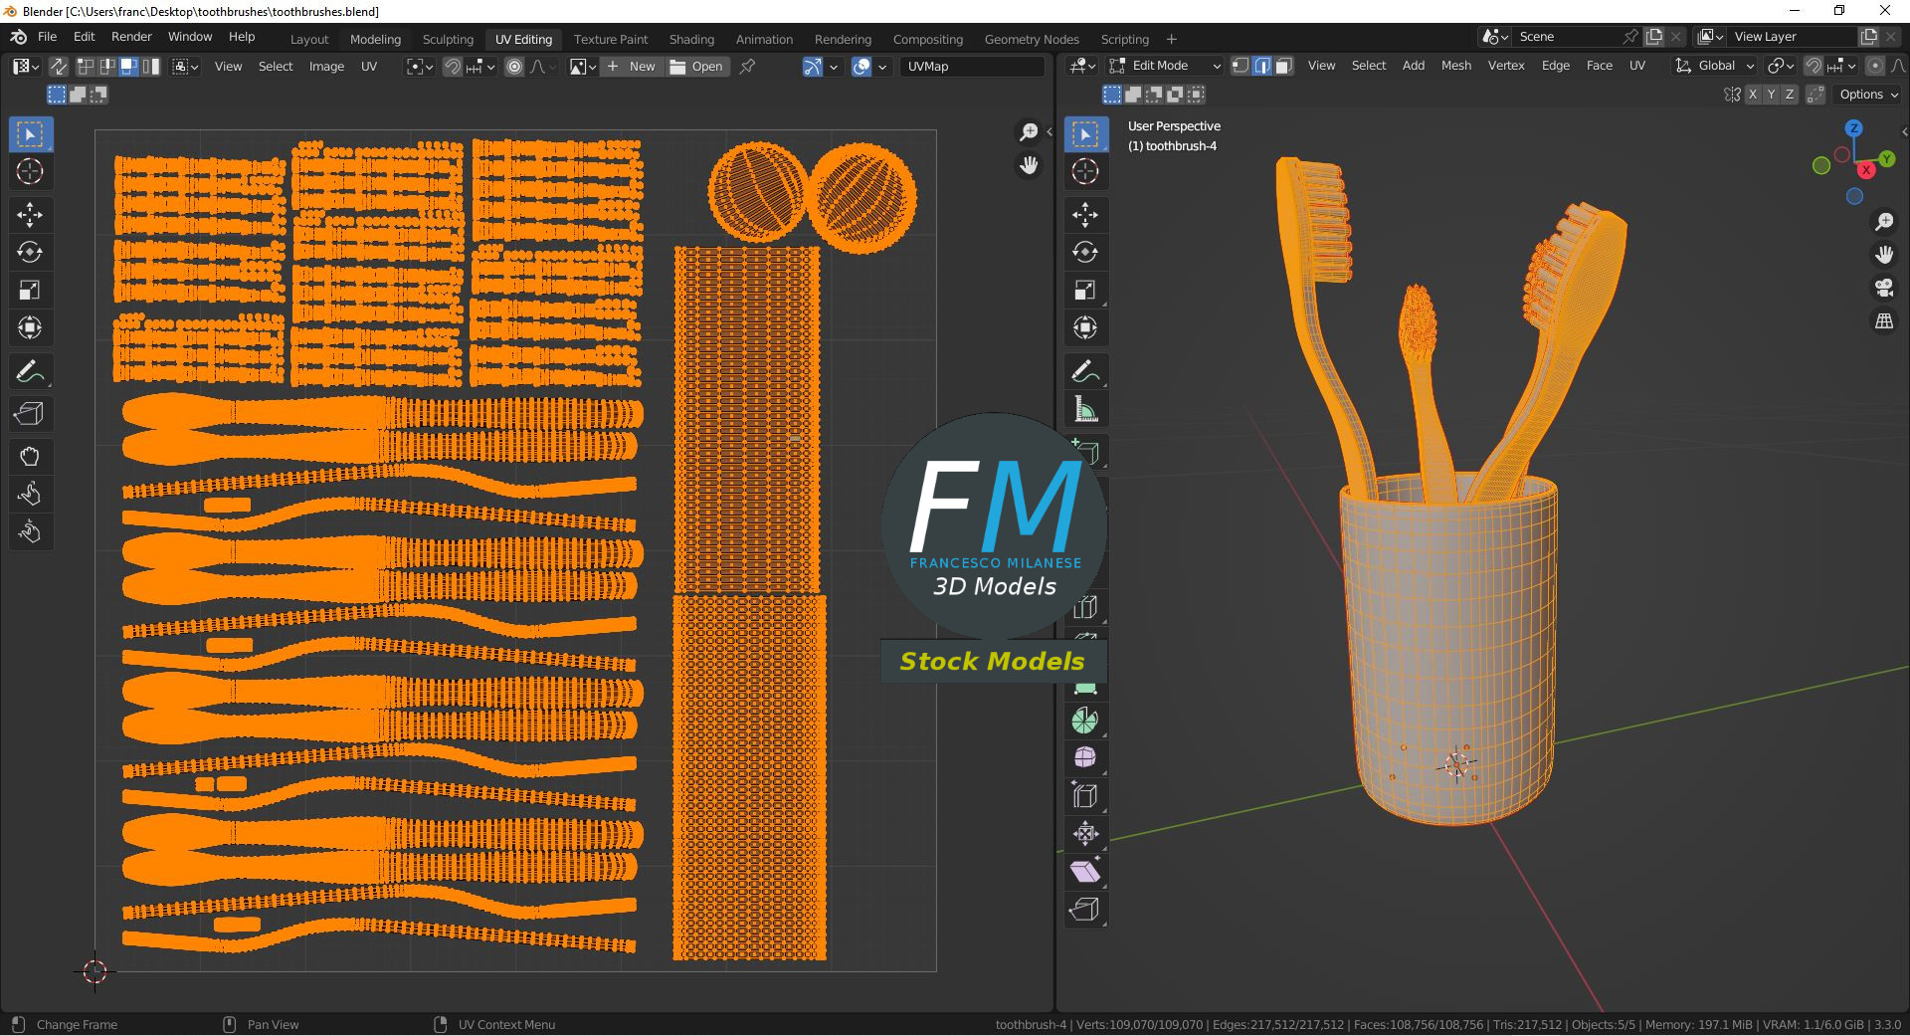The height and width of the screenshot is (1036, 1910).
Task: Toggle snapping in UV editor
Action: click(x=453, y=67)
